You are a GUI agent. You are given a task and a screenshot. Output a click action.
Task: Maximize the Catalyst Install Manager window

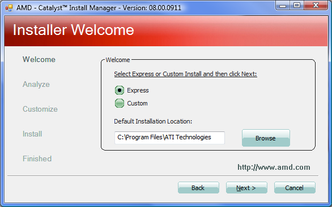coord(297,5)
